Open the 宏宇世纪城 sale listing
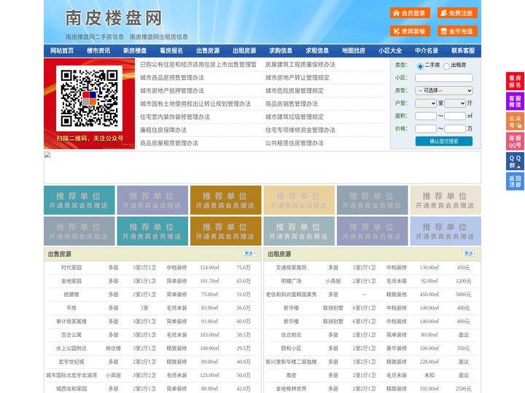 pyautogui.click(x=71, y=362)
